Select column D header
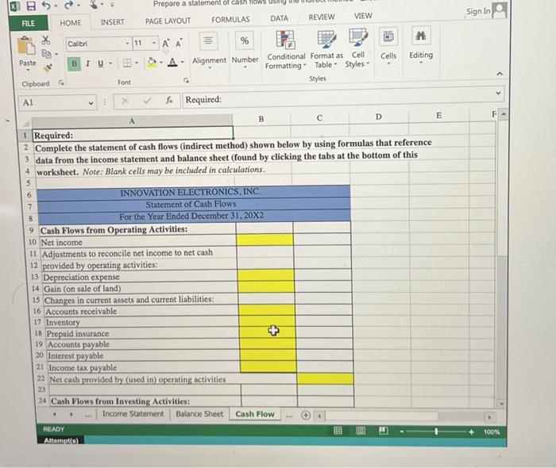This screenshot has height=468, width=556. (x=378, y=117)
